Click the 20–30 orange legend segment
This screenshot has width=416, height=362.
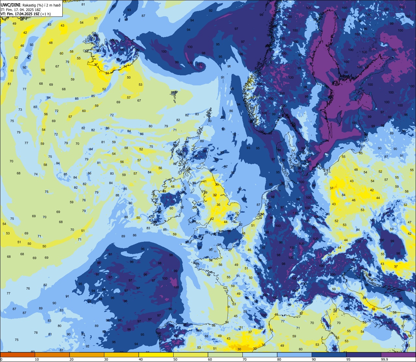click(87, 355)
